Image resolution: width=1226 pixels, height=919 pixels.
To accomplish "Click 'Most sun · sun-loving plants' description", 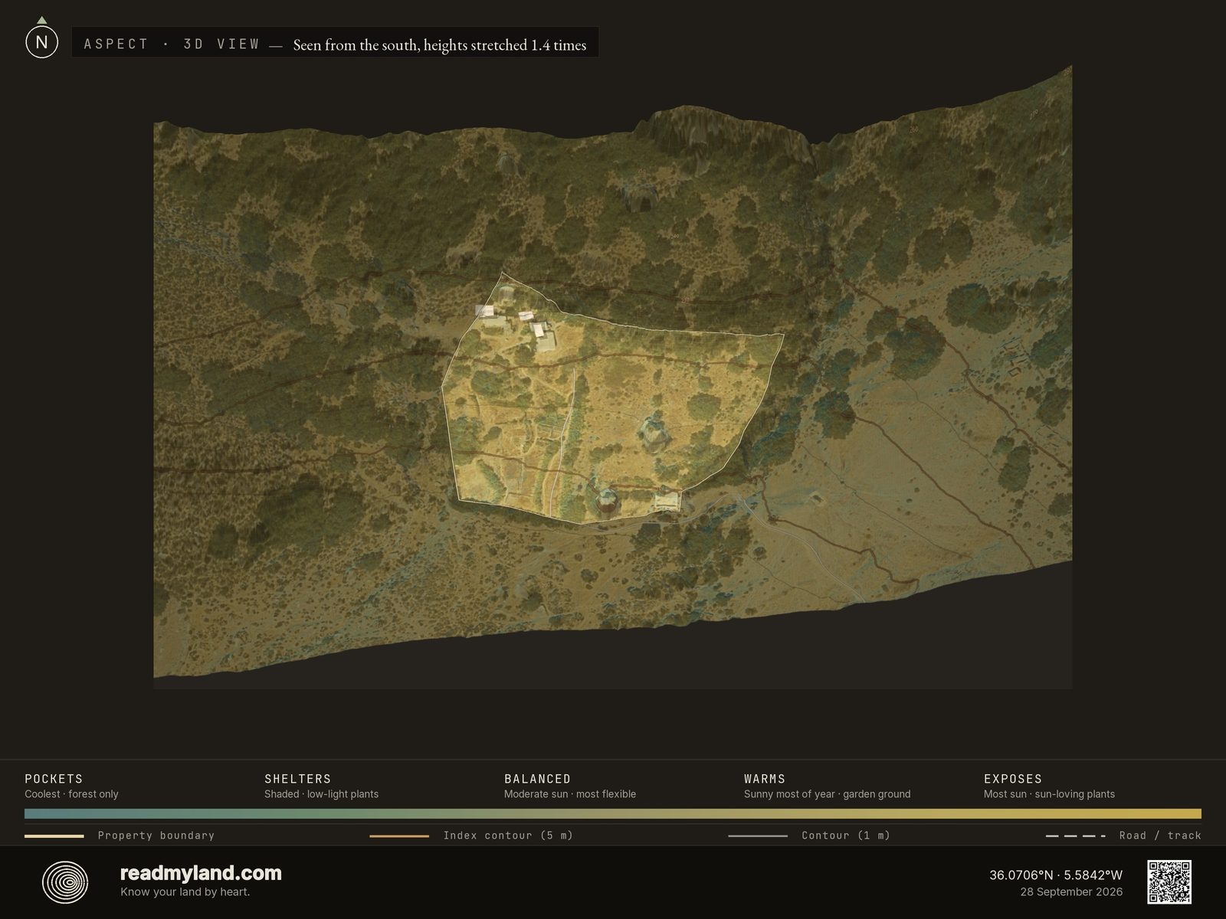I will point(1049,794).
